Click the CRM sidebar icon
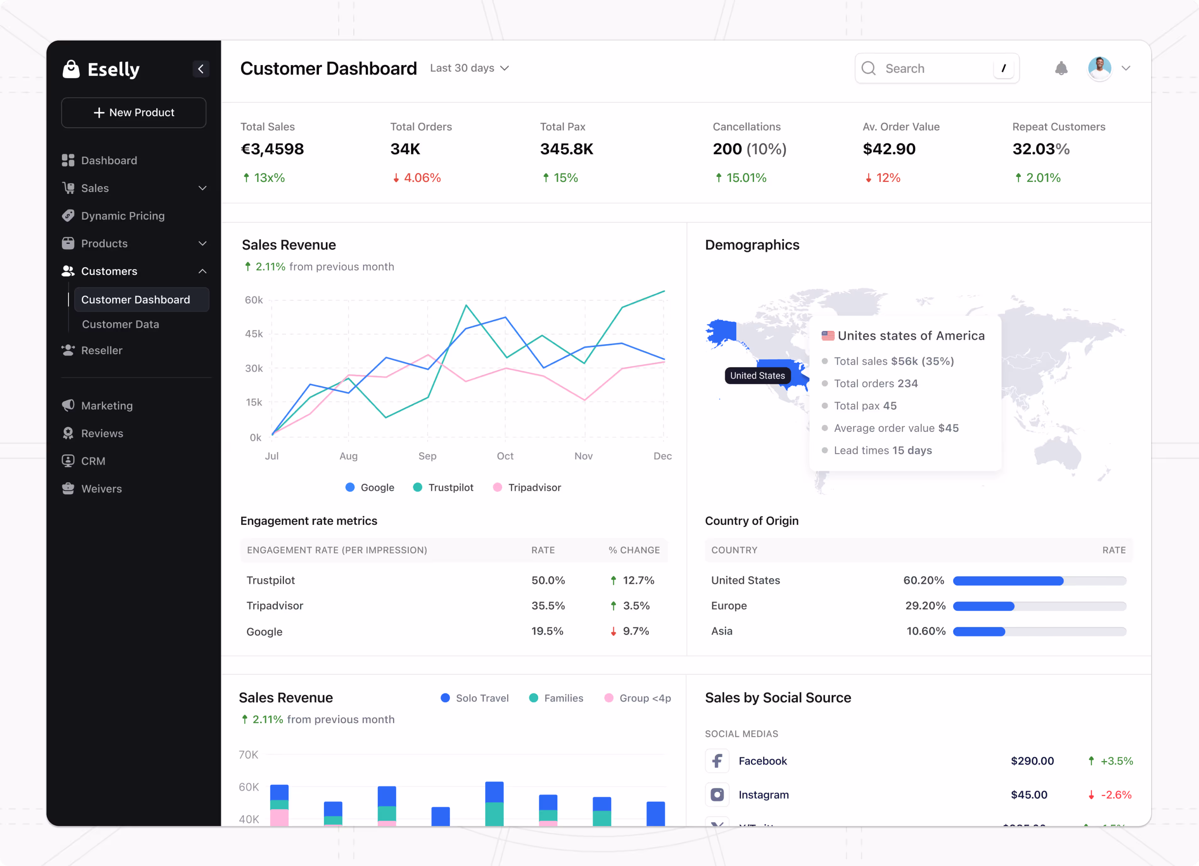The height and width of the screenshot is (866, 1199). (68, 461)
